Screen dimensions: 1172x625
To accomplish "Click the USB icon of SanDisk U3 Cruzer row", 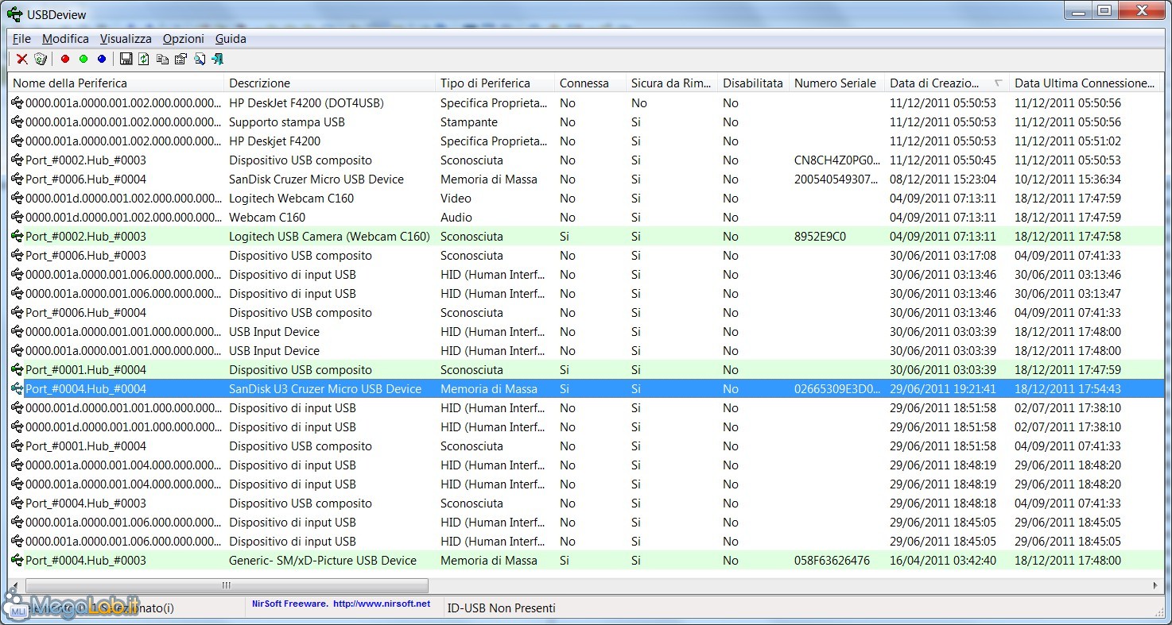I will pos(17,388).
